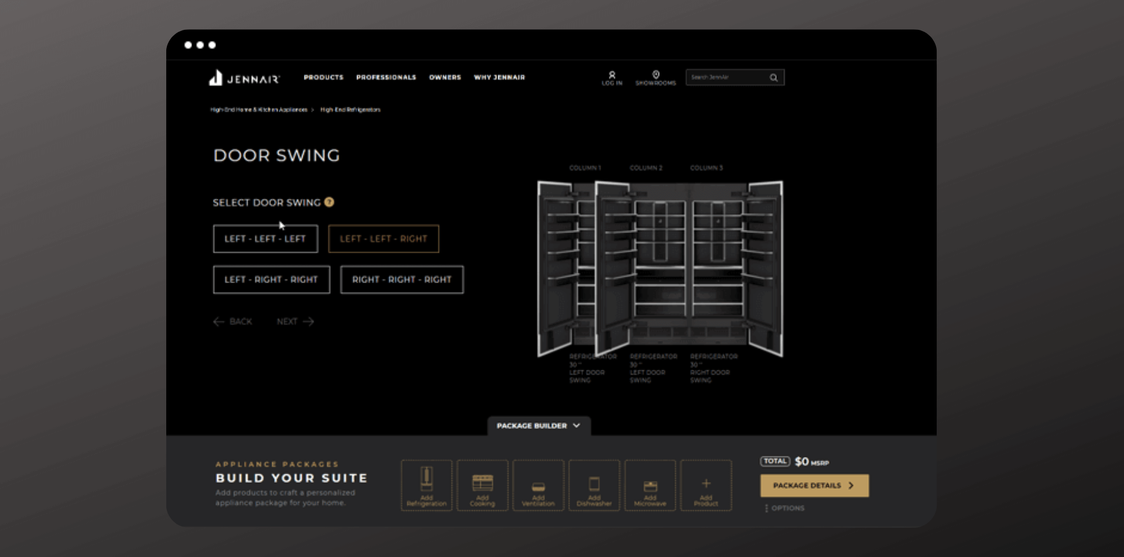
Task: Open the Products menu
Action: click(323, 77)
